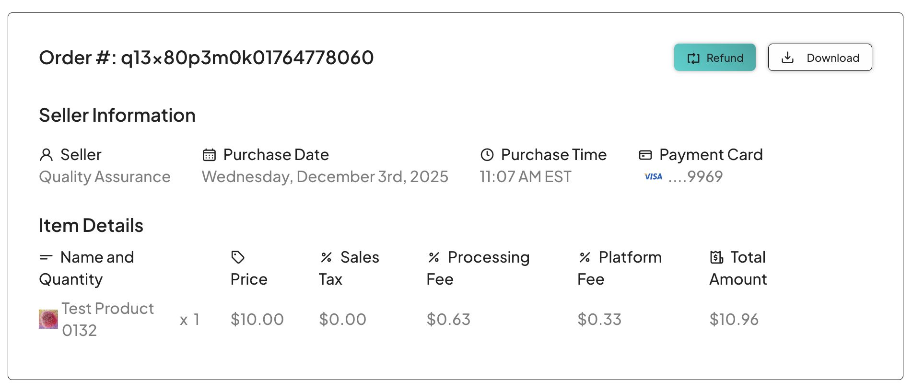Click the Test Product 0132 name
This screenshot has height=392, width=913.
coord(107,319)
